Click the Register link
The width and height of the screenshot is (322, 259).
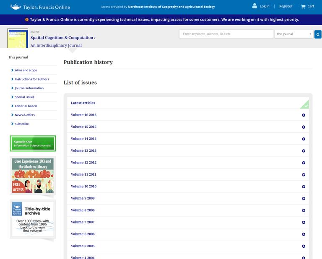tap(286, 6)
